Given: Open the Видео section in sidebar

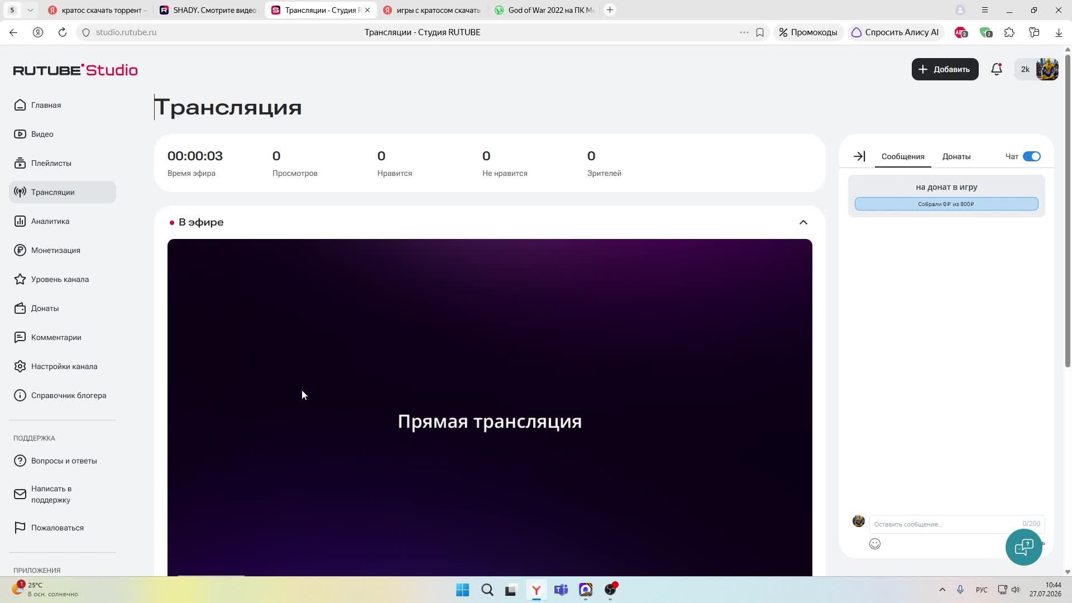Looking at the screenshot, I should pyautogui.click(x=63, y=134).
